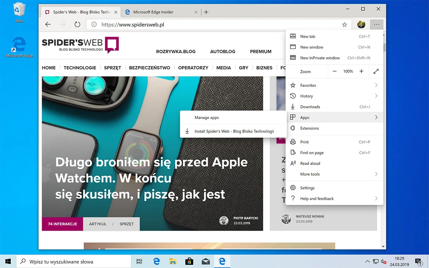Viewport: 429px width, 268px height.
Task: Open Microsoft Edge desktop shortcut
Action: [19, 47]
